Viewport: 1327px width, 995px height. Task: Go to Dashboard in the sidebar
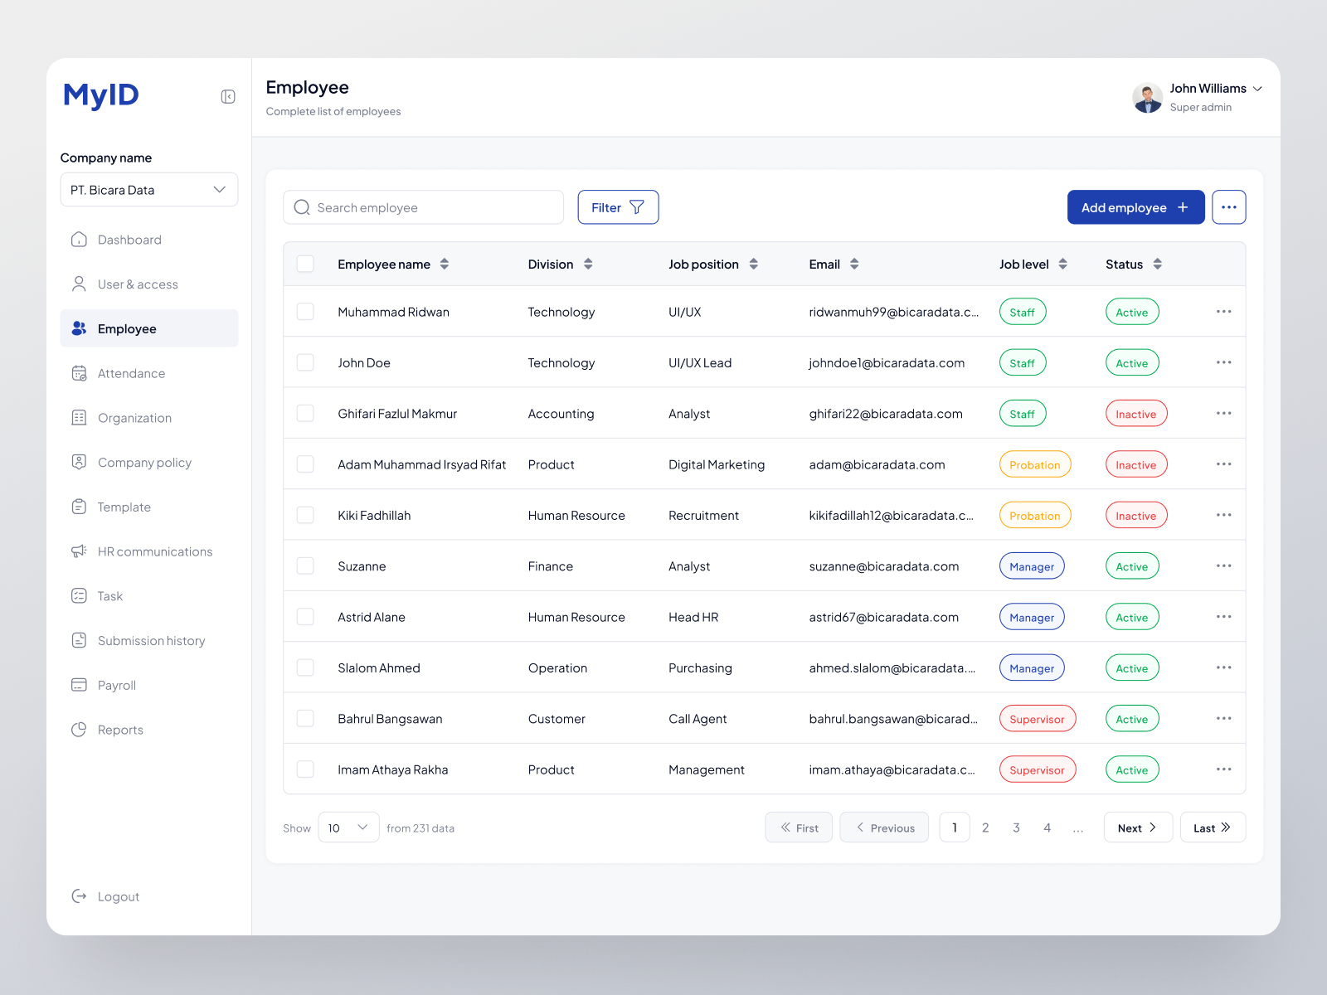[149, 240]
